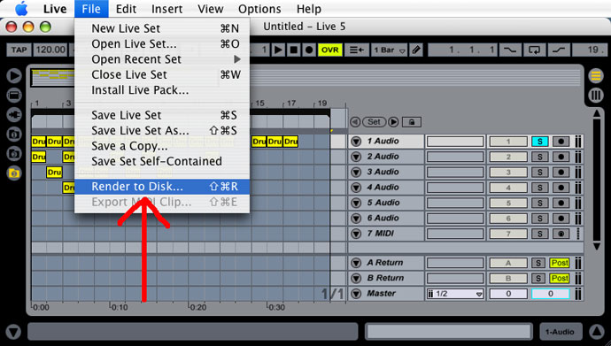Image resolution: width=611 pixels, height=346 pixels.
Task: Open the 1 Bar quantization dropdown
Action: 390,50
